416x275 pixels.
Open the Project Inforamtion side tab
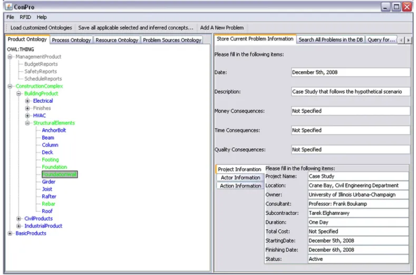(239, 169)
